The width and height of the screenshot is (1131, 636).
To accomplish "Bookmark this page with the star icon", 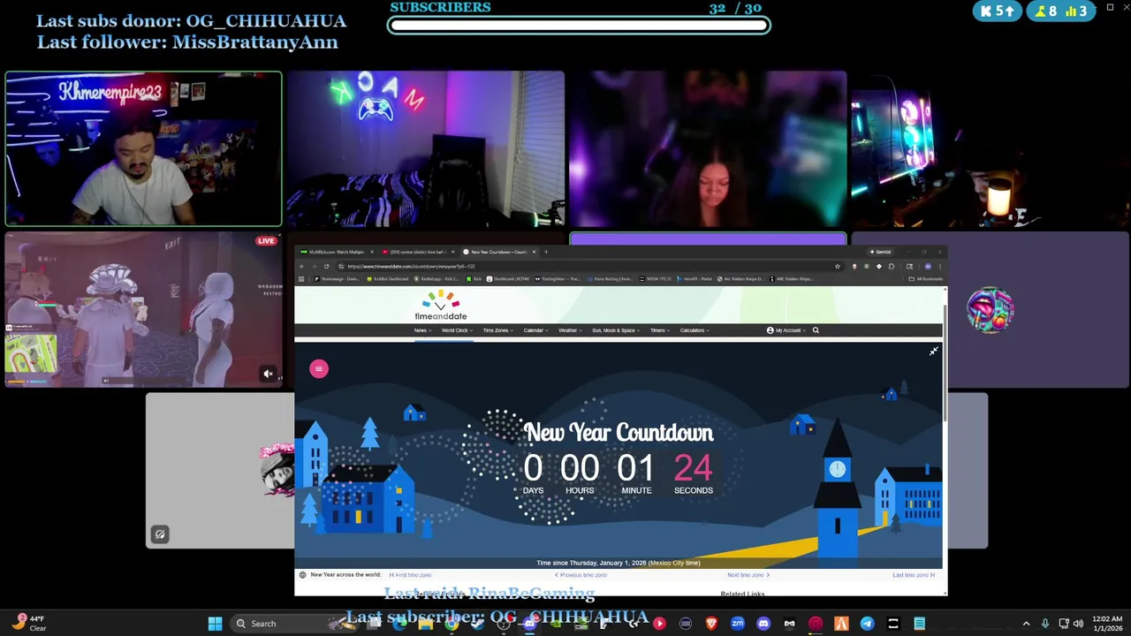I will pos(838,266).
